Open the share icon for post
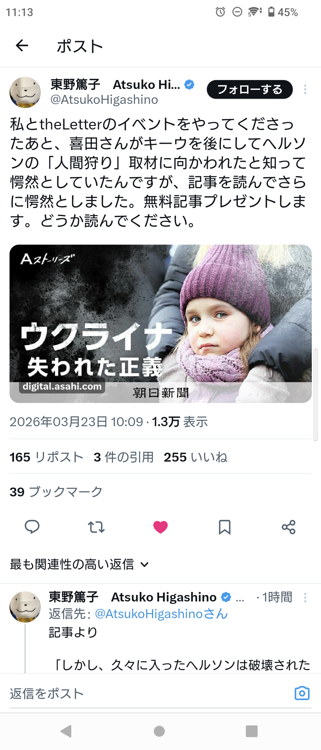The height and width of the screenshot is (750, 321). coord(289,527)
